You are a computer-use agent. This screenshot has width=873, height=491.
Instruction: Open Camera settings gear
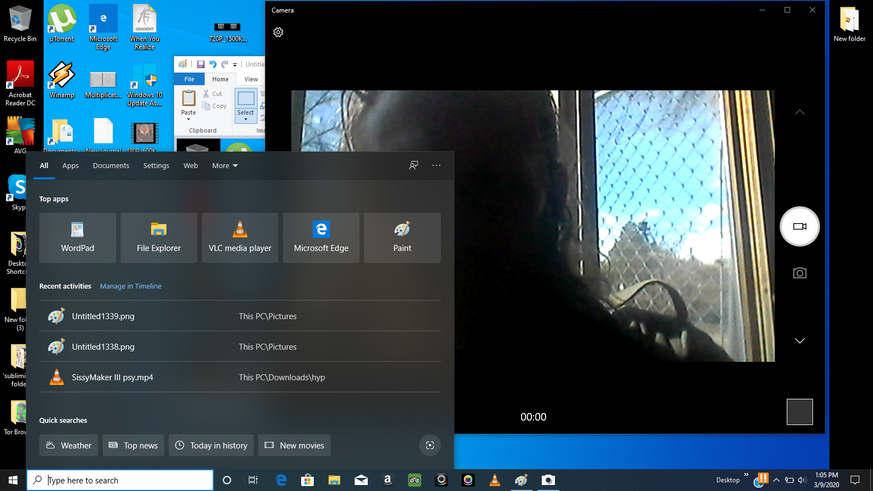pos(278,32)
